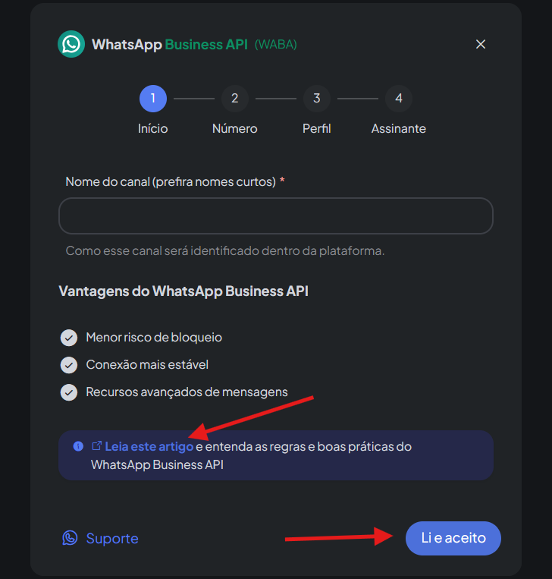Screen dimensions: 552x579
Task: Click the Assinante step label
Action: tap(398, 129)
